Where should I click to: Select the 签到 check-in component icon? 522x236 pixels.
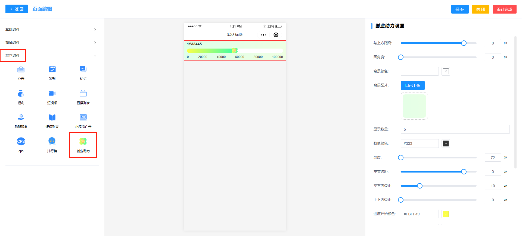point(52,69)
